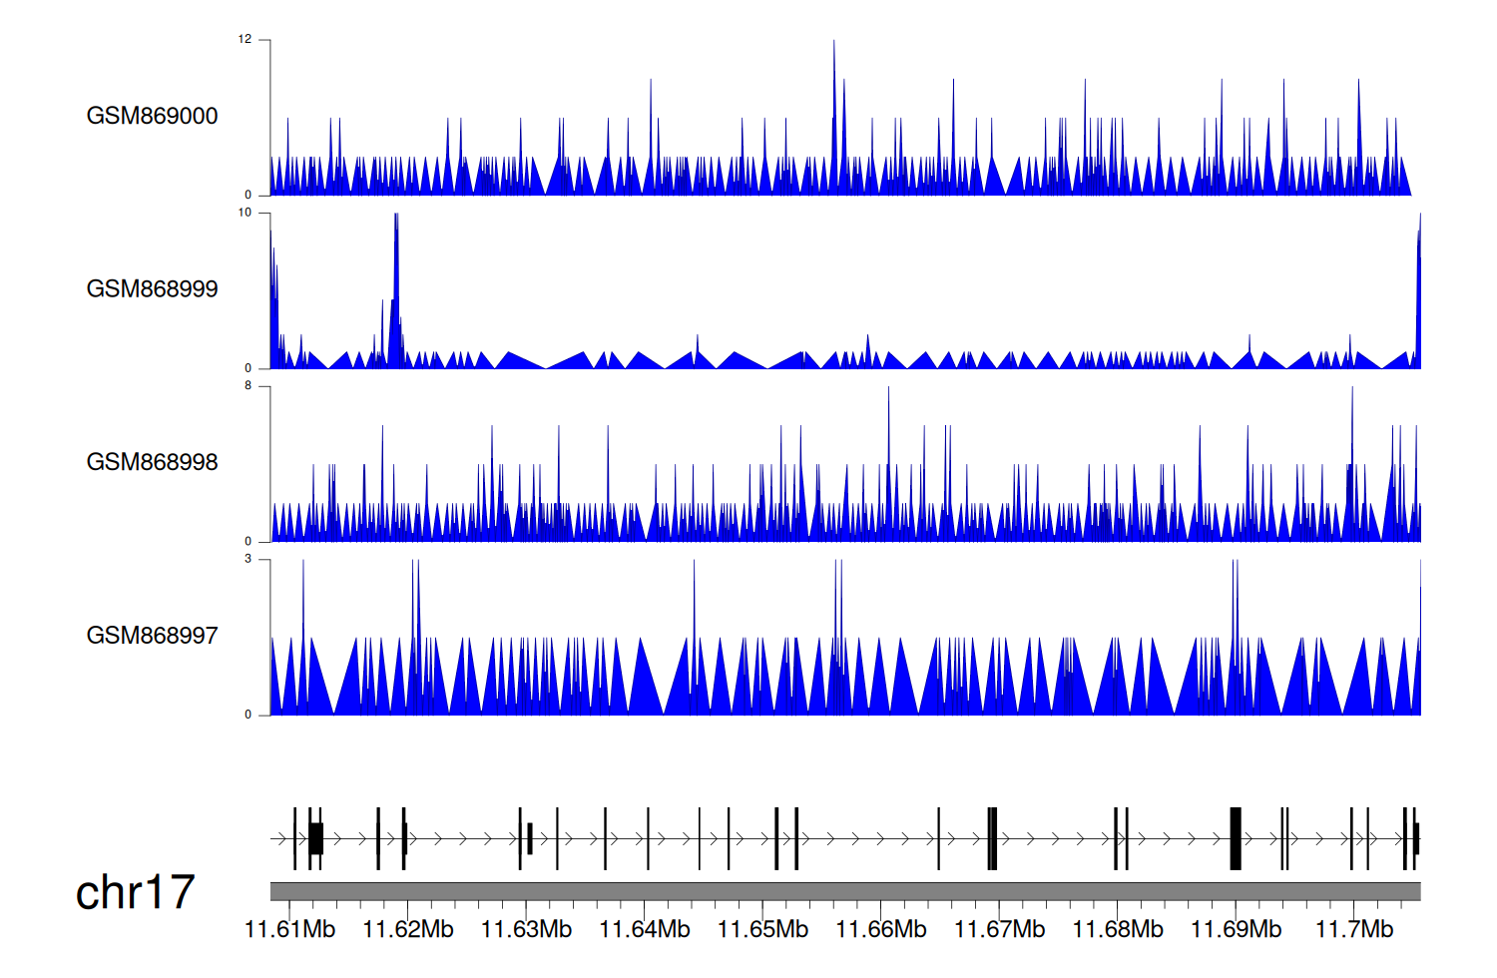Image resolution: width=1497 pixels, height=978 pixels.
Task: Click the chr17 chromosome label
Action: click(135, 892)
